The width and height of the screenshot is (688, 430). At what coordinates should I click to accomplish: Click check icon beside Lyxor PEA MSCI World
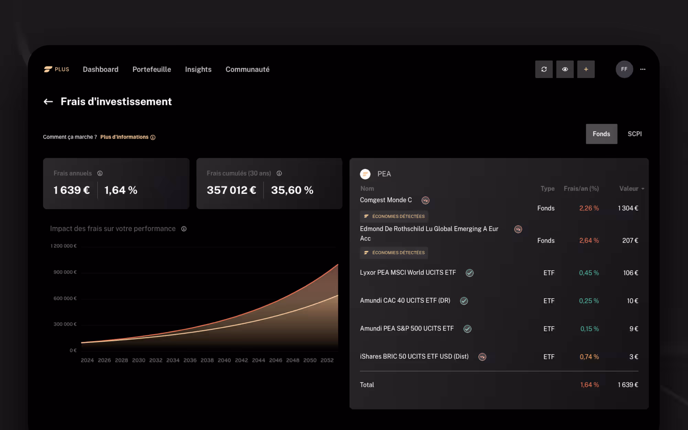click(470, 273)
